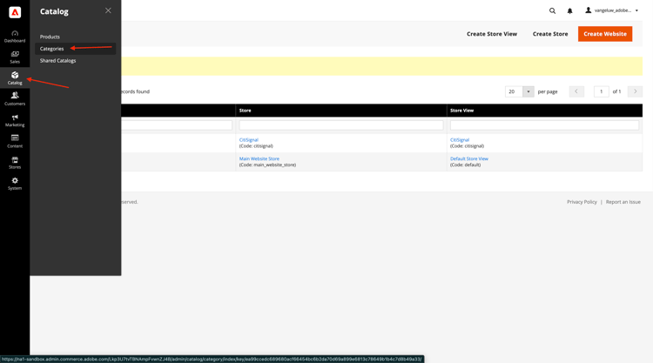Click the 'of 1' pagination text

point(616,91)
